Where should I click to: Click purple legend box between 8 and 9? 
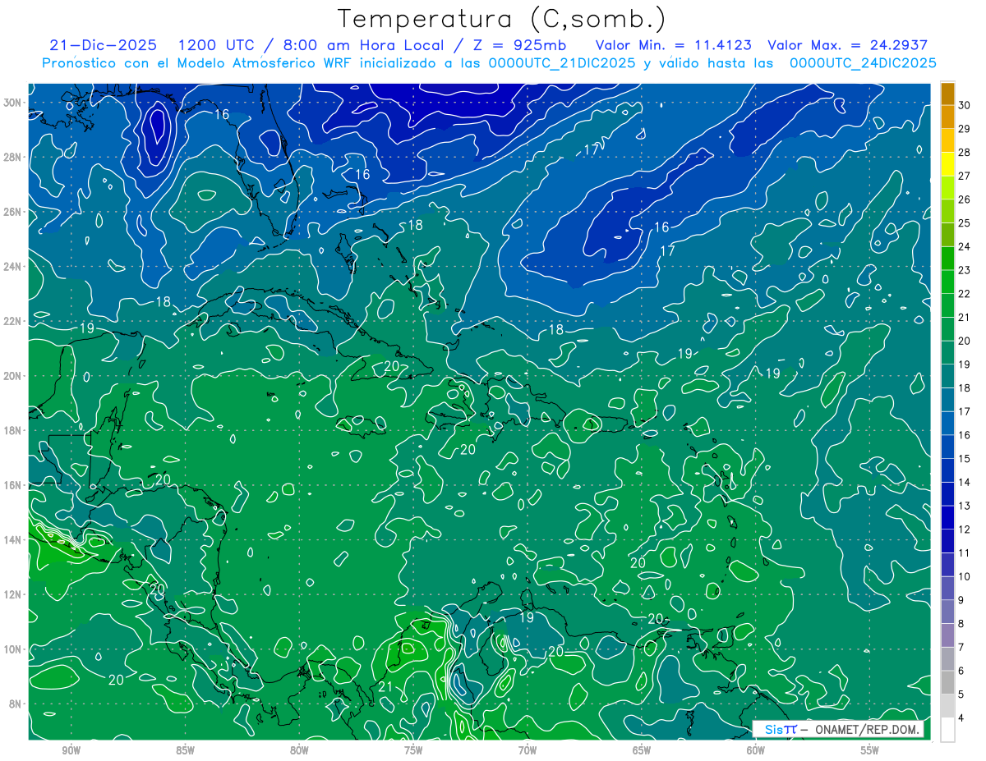(947, 612)
